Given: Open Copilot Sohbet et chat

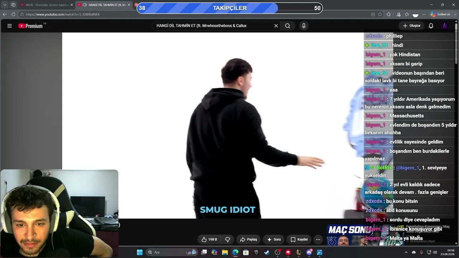Looking at the screenshot, I should [440, 14].
